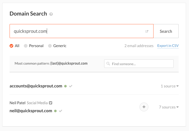
Task: Click green status dot beside accounts email
Action: pyautogui.click(x=65, y=86)
